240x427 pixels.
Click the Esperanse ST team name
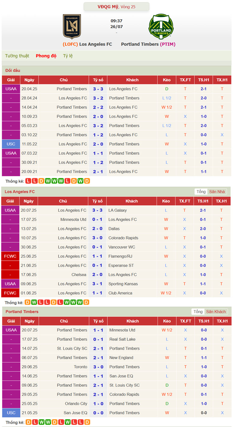point(121,265)
